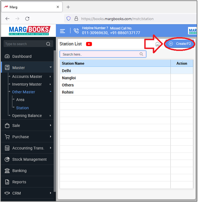Expand the CRM menu arrow

click(50, 193)
